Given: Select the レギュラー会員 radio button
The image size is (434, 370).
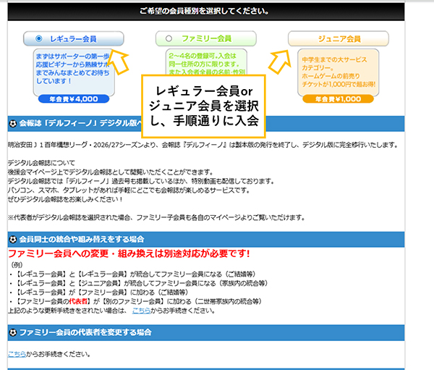Looking at the screenshot, I should 38,38.
